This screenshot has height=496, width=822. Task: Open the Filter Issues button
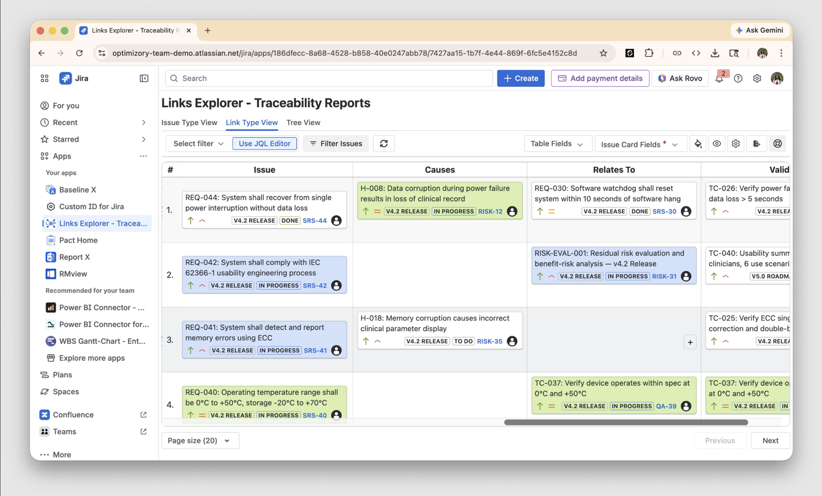coord(336,143)
